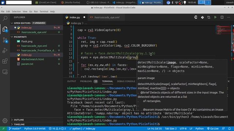The width and height of the screenshot is (234, 131).
Task: Open the View menu
Action: coord(25,11)
